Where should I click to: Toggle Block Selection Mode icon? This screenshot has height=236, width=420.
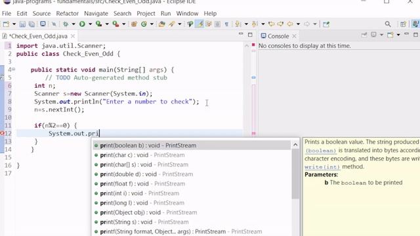pyautogui.click(x=217, y=24)
